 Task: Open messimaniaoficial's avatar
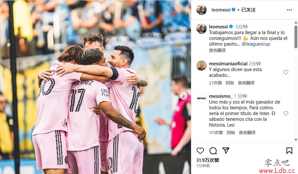202,66
